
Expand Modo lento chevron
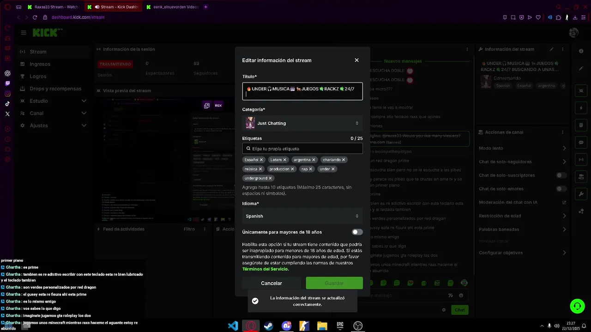[564, 148]
